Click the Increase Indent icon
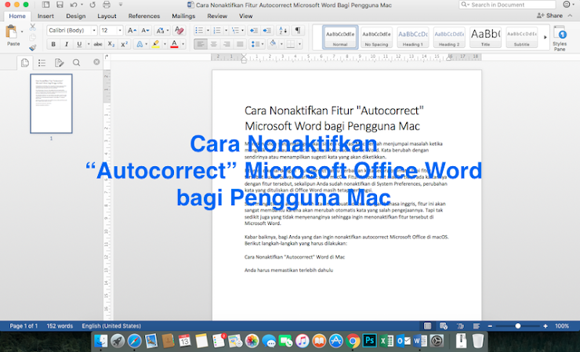Image resolution: width=580 pixels, height=352 pixels. 266,31
